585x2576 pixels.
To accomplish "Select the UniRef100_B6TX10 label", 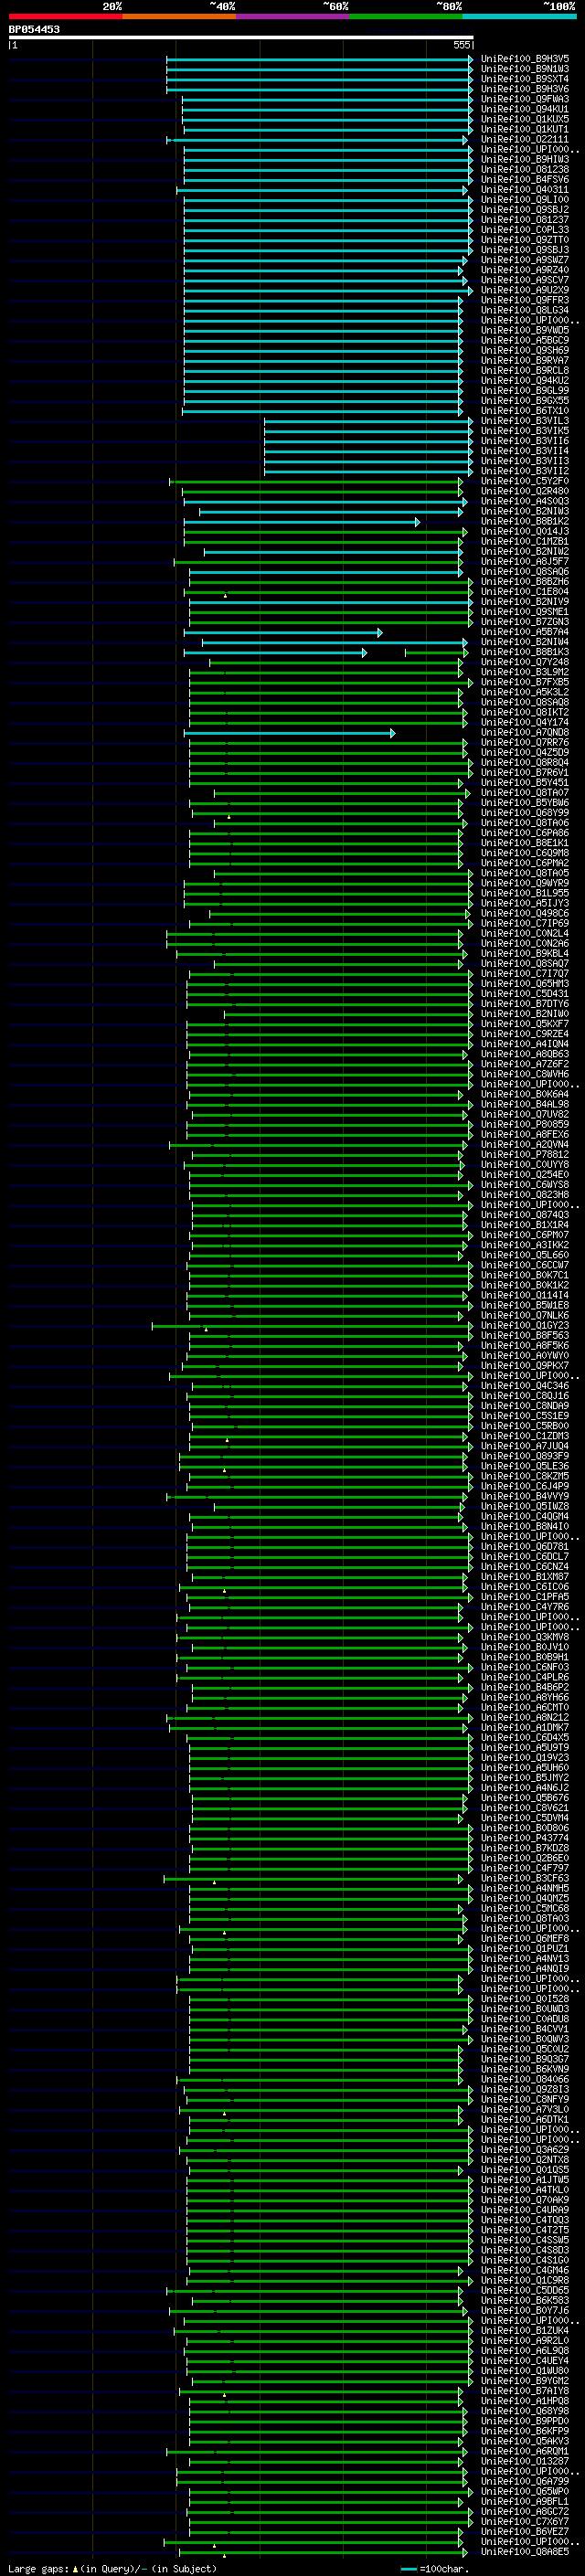I will coord(525,411).
